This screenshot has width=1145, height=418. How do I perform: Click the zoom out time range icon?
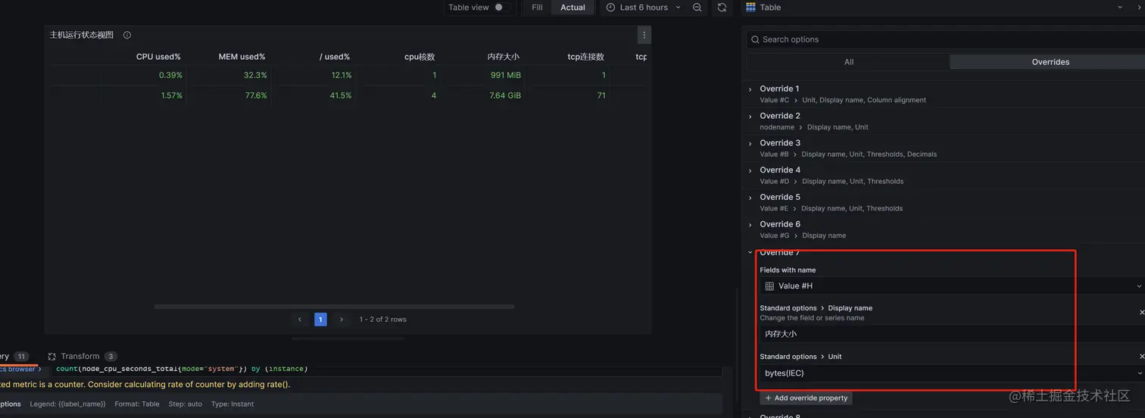[x=697, y=8]
